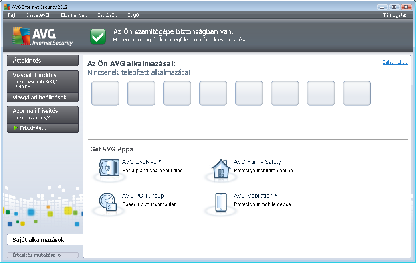Click the 'Az Ön AVG alkalmazásai:' heading
This screenshot has height=263, width=416.
tap(132, 64)
